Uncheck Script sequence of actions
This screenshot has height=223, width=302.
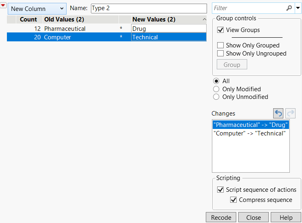tap(221, 190)
